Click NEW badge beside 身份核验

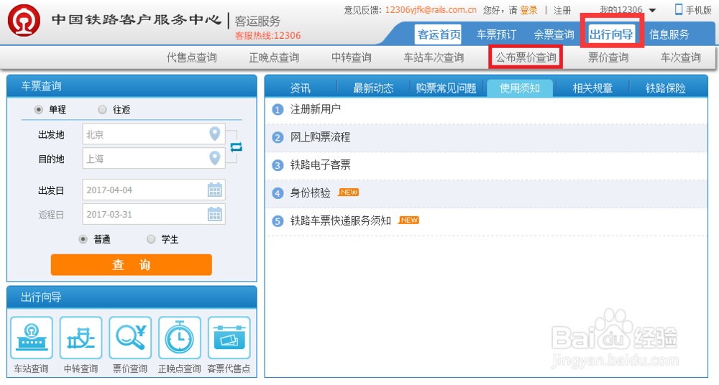click(x=349, y=192)
